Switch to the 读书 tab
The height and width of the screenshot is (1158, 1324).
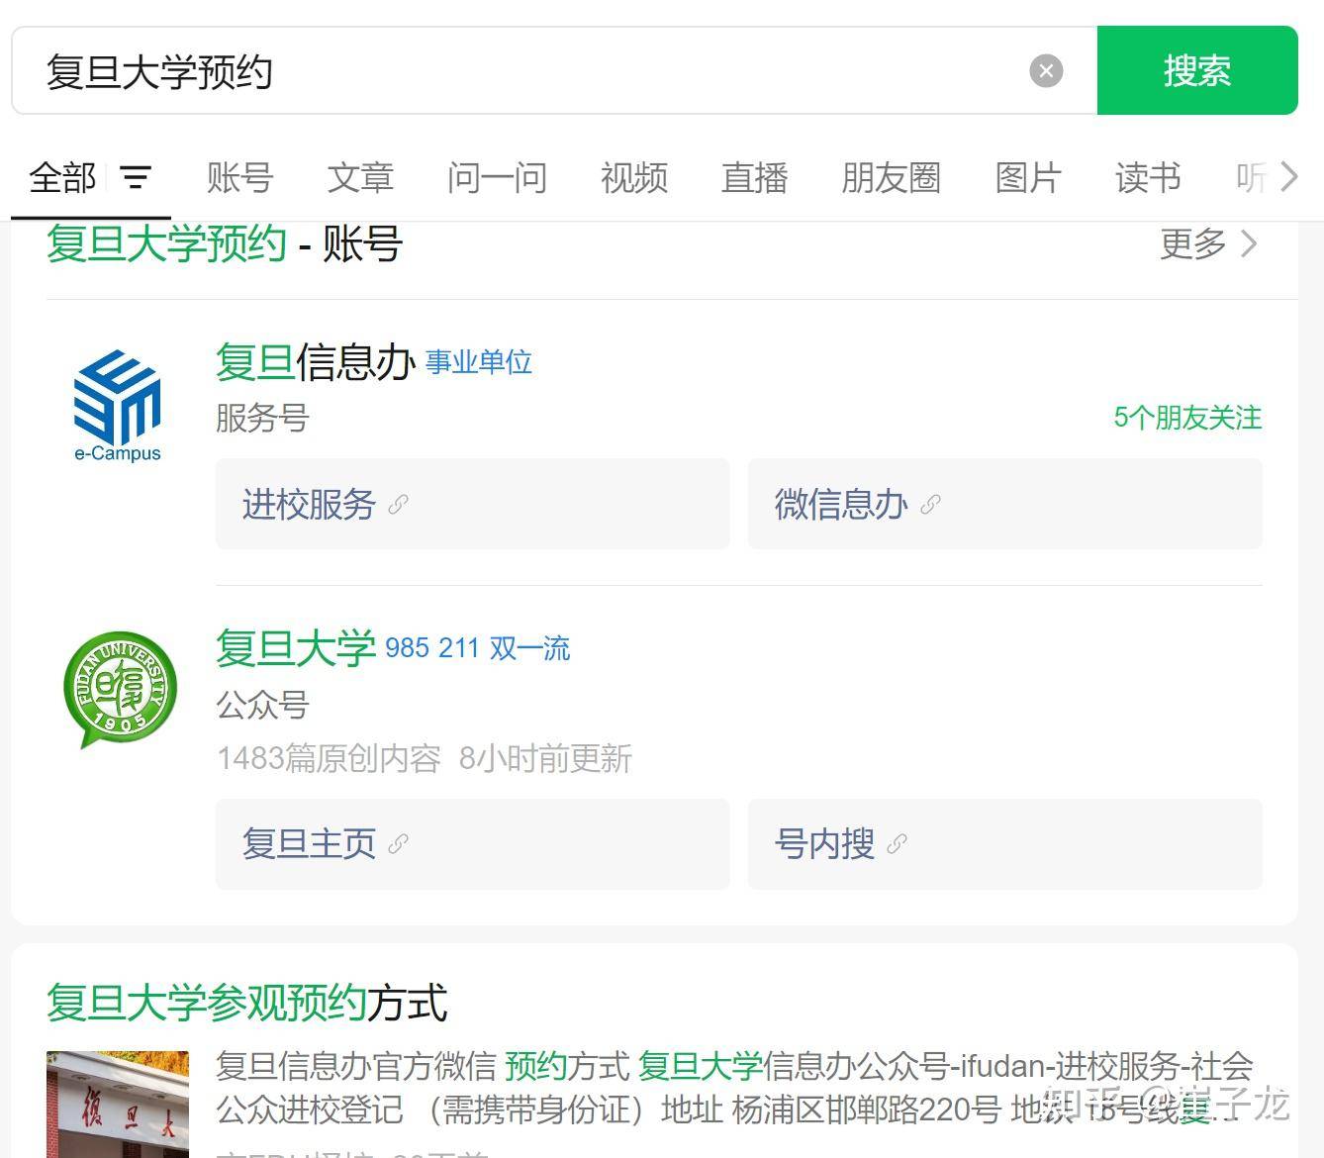click(1148, 178)
